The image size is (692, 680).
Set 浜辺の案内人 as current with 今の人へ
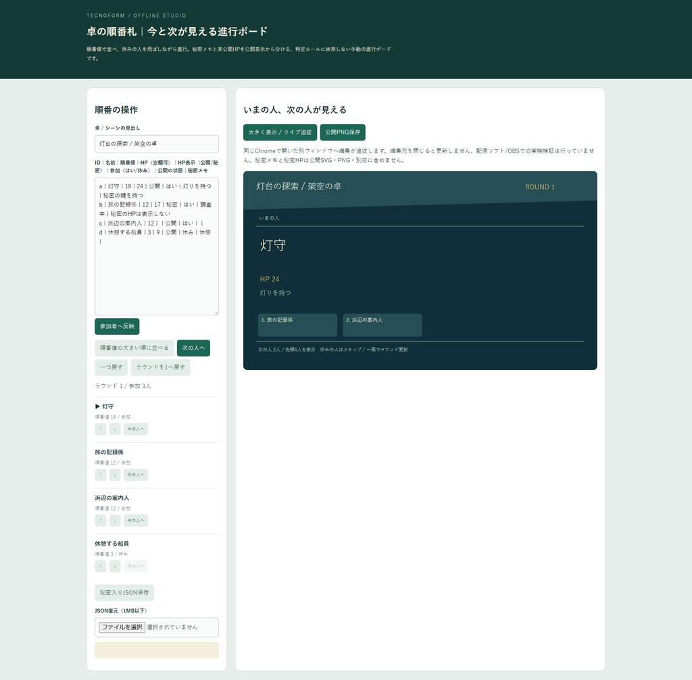[x=136, y=521]
